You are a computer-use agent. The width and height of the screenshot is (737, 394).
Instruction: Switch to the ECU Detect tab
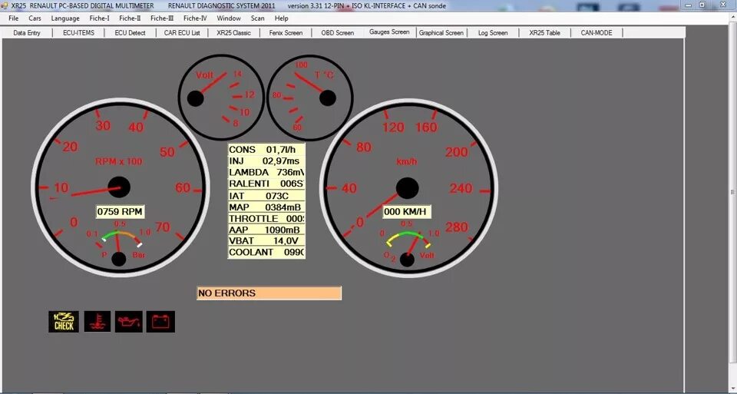[131, 33]
